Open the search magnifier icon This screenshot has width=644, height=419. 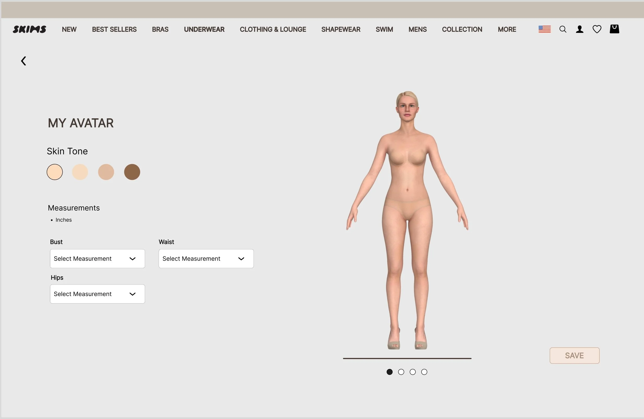point(563,29)
